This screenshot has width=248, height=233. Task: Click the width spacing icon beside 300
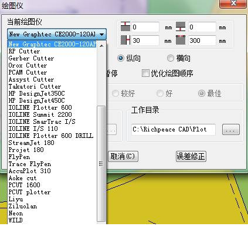click(181, 40)
